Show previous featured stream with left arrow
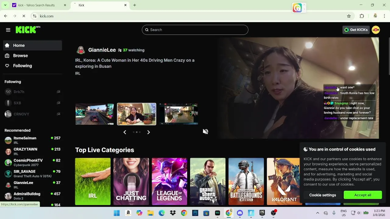This screenshot has height=219, width=390. pyautogui.click(x=125, y=132)
